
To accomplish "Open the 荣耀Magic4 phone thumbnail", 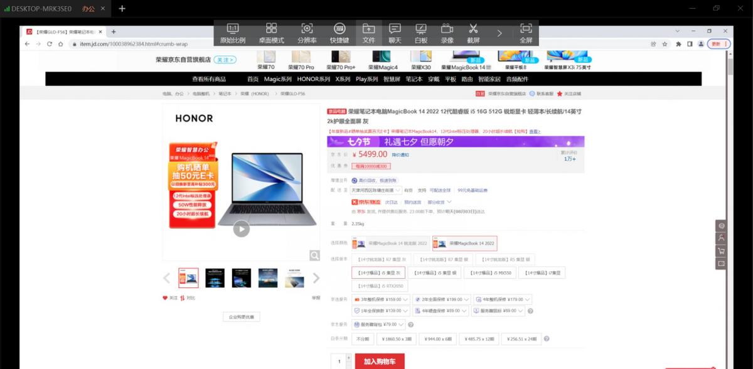I will pyautogui.click(x=383, y=60).
